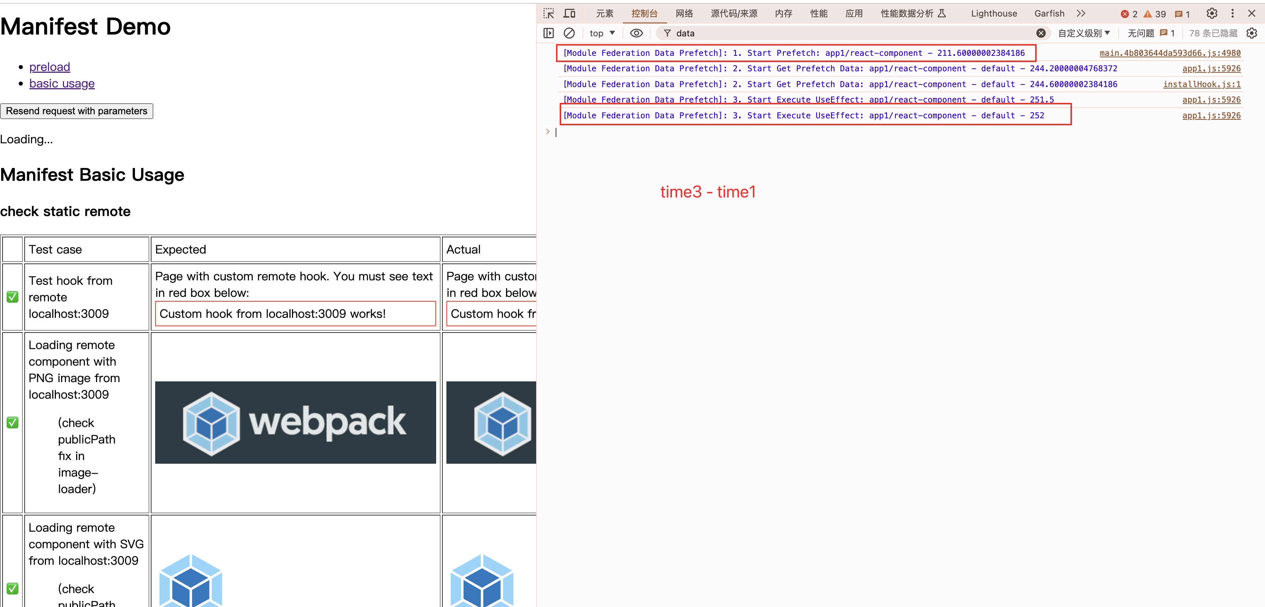
Task: Switch to the 网络 tab
Action: click(684, 13)
